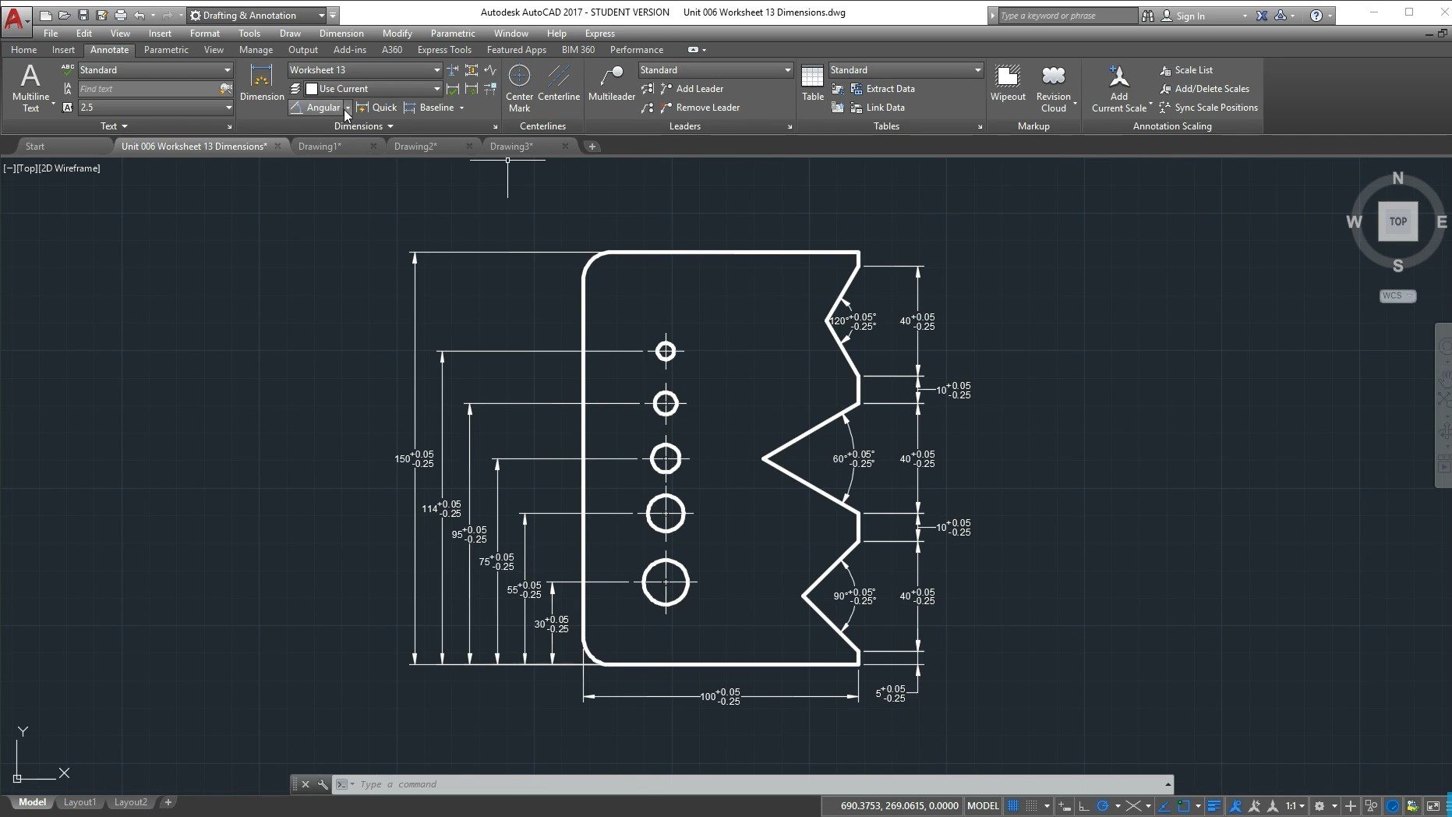The image size is (1452, 817).
Task: Open the Angular dimension type dropdown
Action: click(348, 108)
